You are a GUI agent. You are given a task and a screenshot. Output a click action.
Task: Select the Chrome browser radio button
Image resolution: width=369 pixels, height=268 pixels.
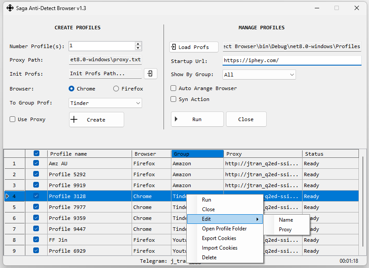pos(71,89)
